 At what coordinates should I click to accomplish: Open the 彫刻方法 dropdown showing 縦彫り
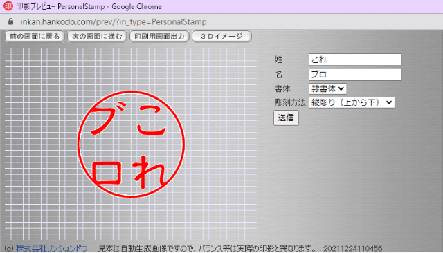point(352,102)
